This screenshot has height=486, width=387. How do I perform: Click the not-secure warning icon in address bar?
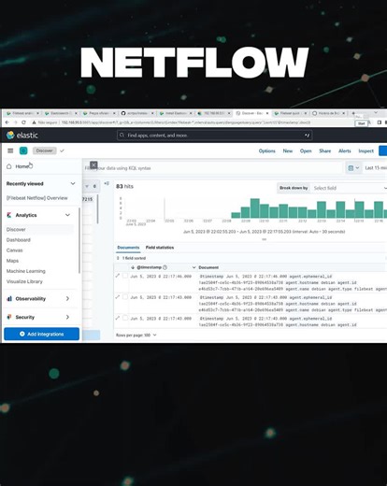pos(34,122)
